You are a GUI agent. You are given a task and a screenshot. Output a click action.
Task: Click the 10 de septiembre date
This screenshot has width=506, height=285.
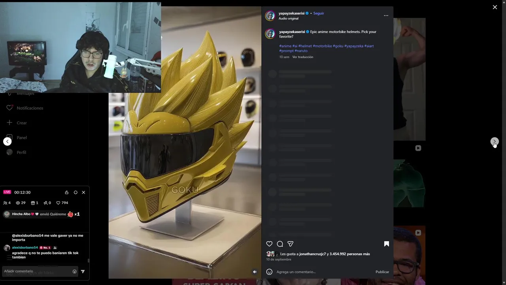click(279, 260)
